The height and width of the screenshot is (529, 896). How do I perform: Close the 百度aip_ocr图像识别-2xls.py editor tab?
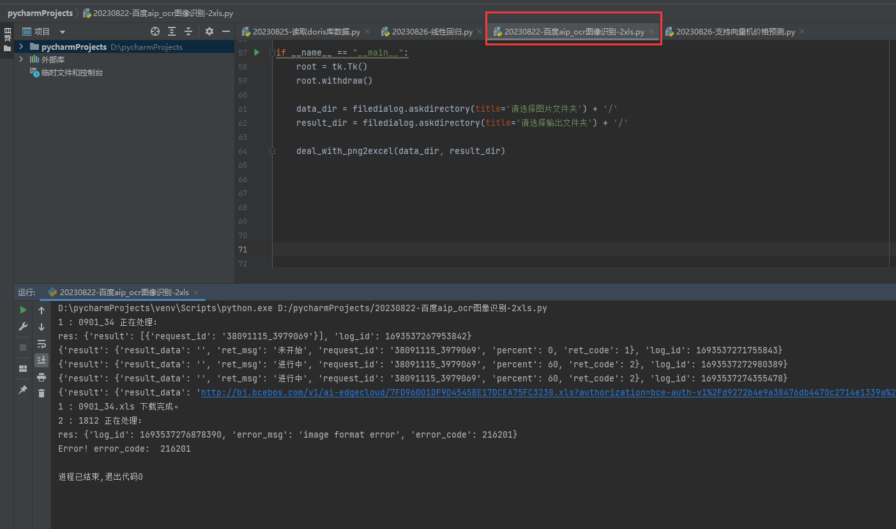(x=651, y=31)
